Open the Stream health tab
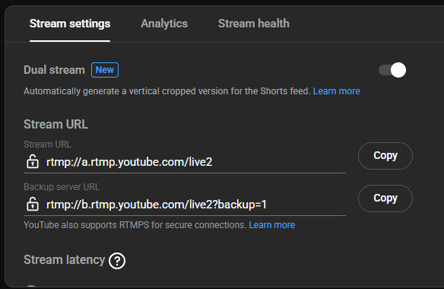The width and height of the screenshot is (444, 289). pyautogui.click(x=254, y=24)
